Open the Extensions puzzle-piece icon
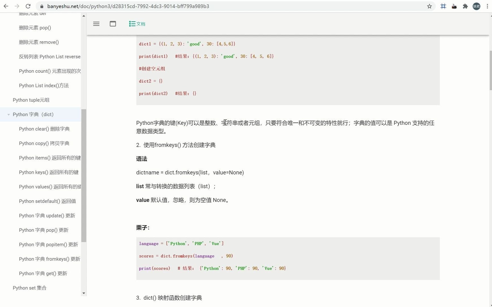The height and width of the screenshot is (307, 492). [x=465, y=6]
